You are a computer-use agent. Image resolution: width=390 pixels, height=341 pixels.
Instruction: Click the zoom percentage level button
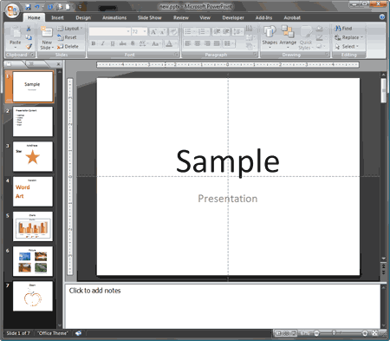304,333
